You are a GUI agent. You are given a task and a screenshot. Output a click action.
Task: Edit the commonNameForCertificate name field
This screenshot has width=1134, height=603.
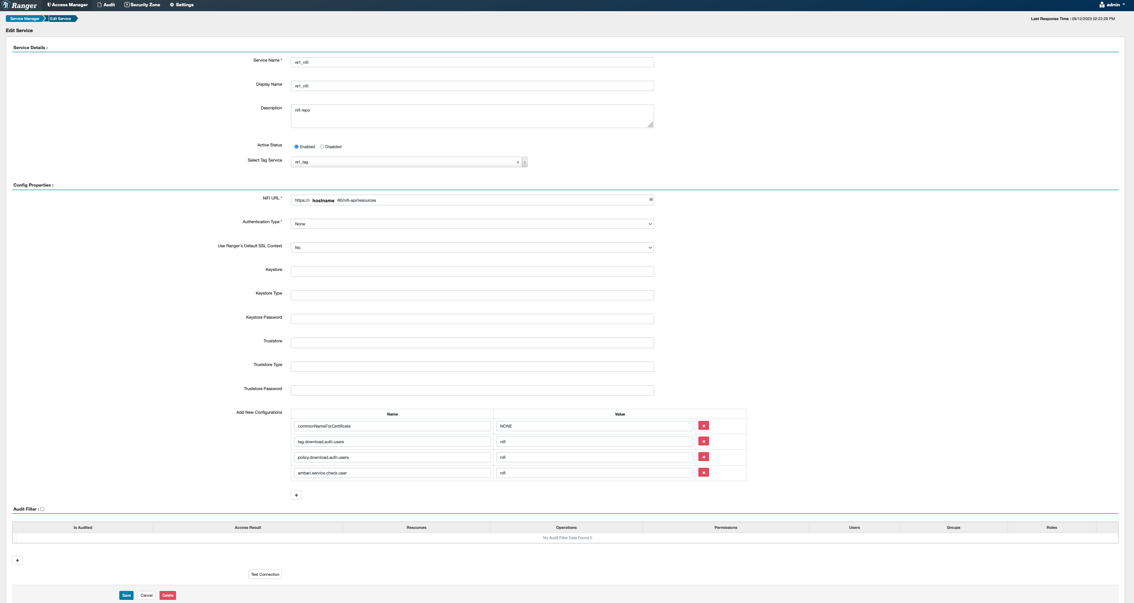392,426
